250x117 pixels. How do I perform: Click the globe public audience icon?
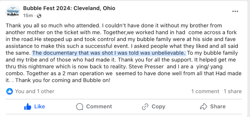click(x=39, y=16)
